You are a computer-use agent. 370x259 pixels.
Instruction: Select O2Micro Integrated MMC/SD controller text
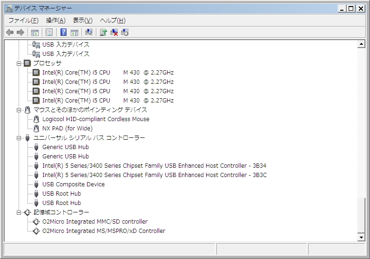click(95, 222)
